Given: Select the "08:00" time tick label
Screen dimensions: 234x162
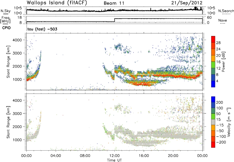Looking at the screenshot, I should pyautogui.click(x=85, y=156).
